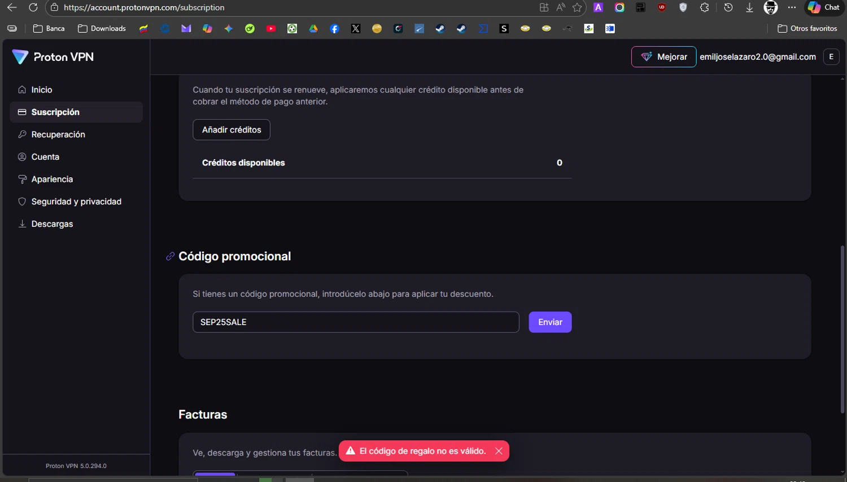The image size is (847, 482).
Task: Open the Google Drive bookmark
Action: 313,28
